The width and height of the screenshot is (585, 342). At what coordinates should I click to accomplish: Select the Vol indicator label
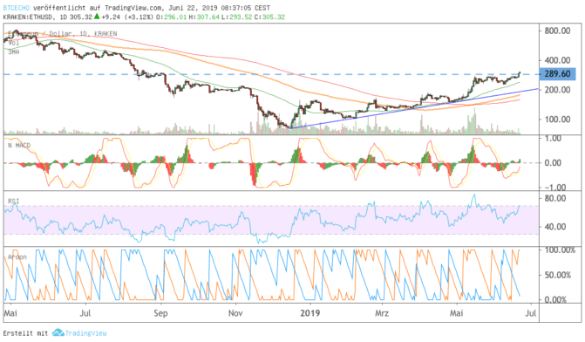pos(13,44)
